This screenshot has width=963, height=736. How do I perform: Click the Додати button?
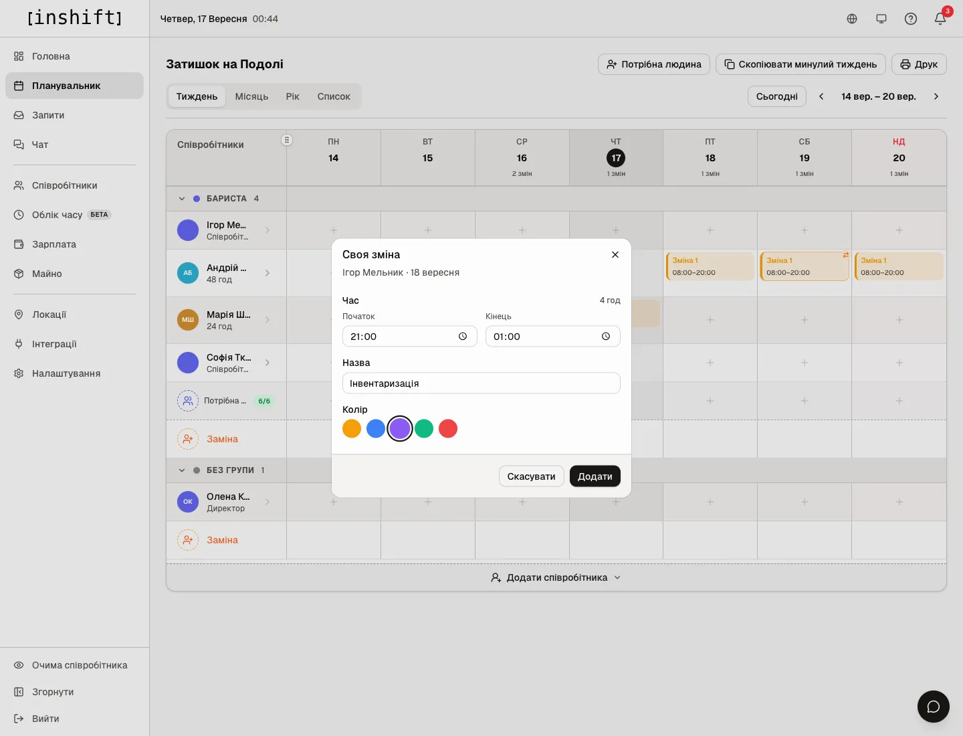coord(595,476)
